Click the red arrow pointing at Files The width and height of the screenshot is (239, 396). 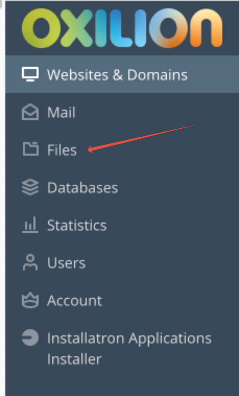(x=143, y=138)
